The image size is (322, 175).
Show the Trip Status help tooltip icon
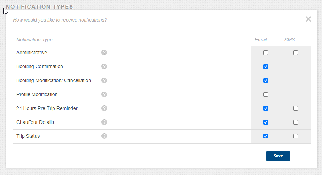pyautogui.click(x=104, y=136)
